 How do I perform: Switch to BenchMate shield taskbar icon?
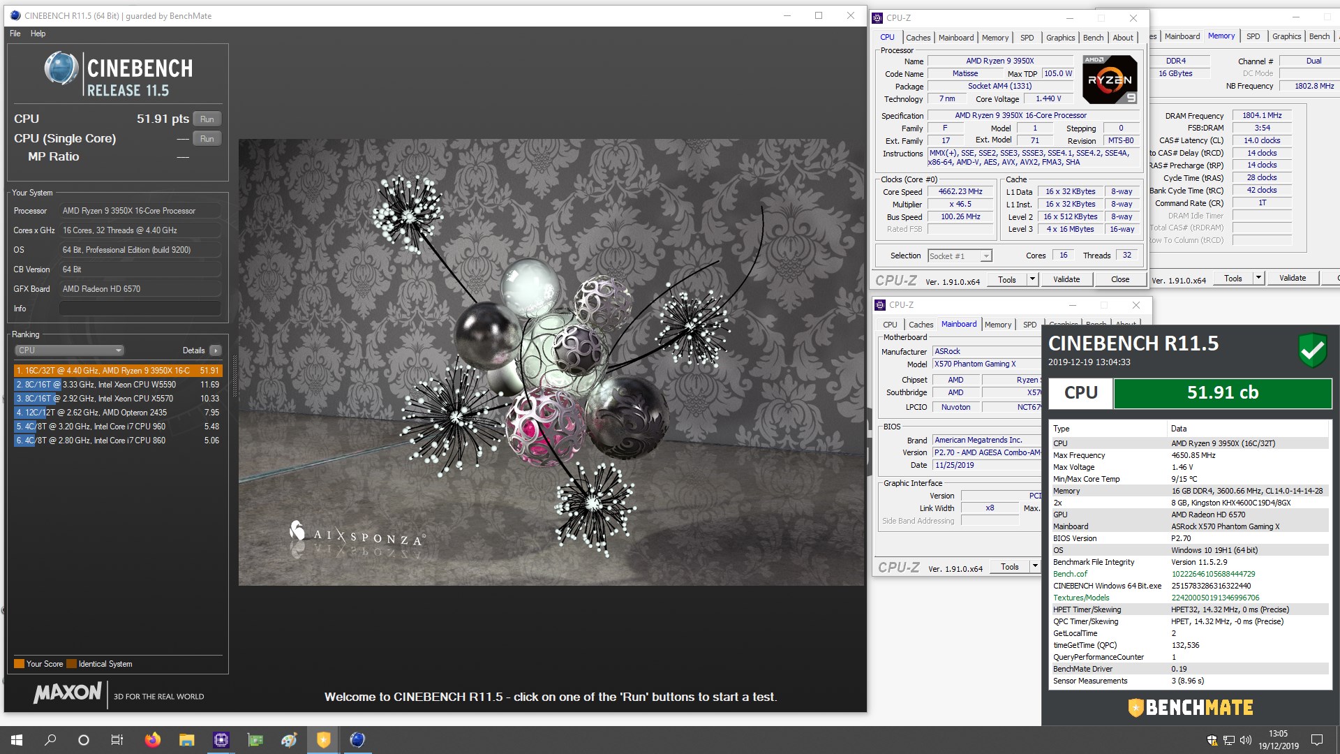323,740
